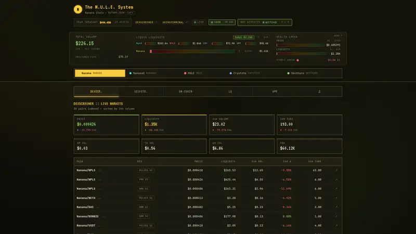Open external arrow for Nanana/DAI row
This screenshot has width=416, height=234.
[x=336, y=207]
